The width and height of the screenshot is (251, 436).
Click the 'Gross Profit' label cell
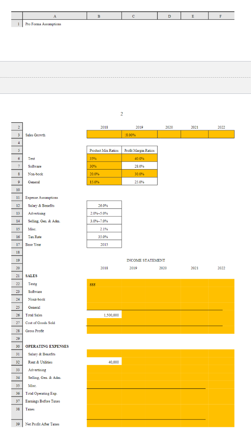click(34, 331)
